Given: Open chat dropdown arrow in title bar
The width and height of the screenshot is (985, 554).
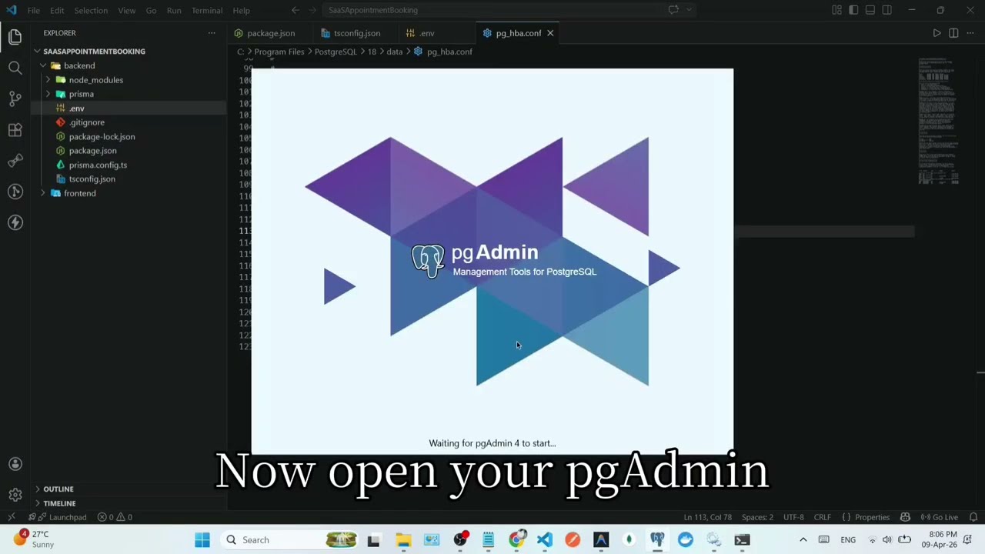Looking at the screenshot, I should point(689,10).
